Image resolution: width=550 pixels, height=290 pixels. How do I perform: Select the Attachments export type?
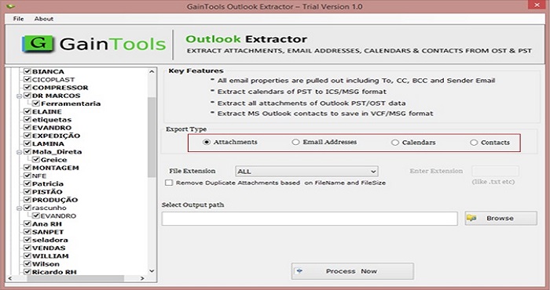(207, 142)
